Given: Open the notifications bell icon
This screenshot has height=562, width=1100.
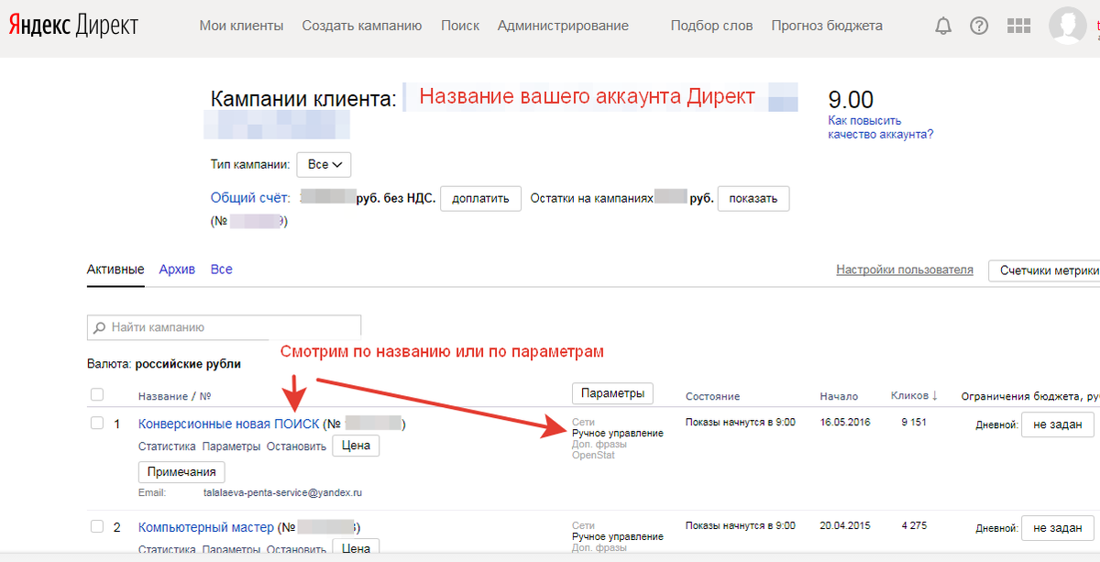Looking at the screenshot, I should click(x=943, y=26).
